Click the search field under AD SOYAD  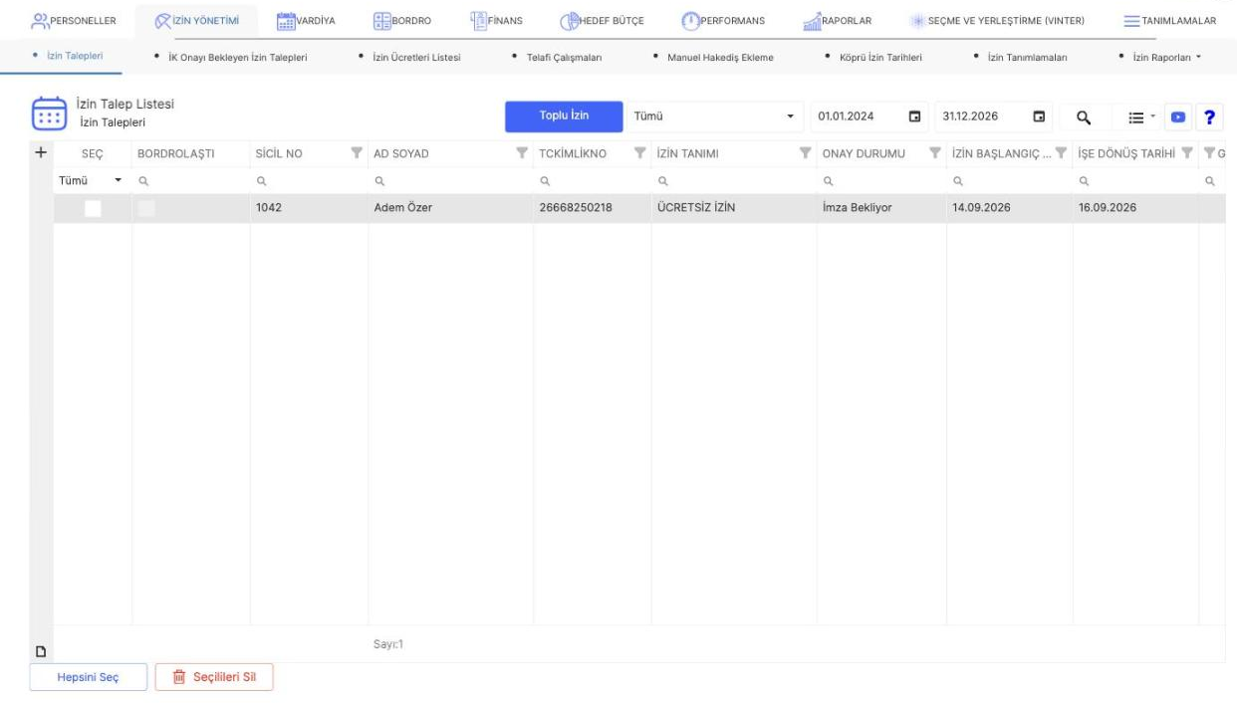(x=451, y=181)
